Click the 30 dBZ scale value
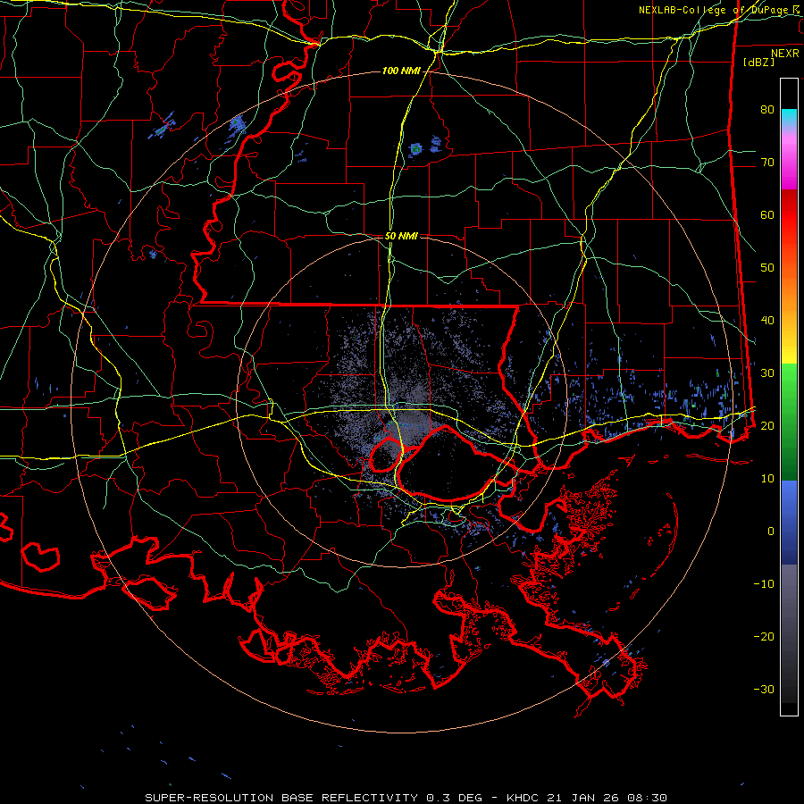The height and width of the screenshot is (804, 804). (x=767, y=373)
